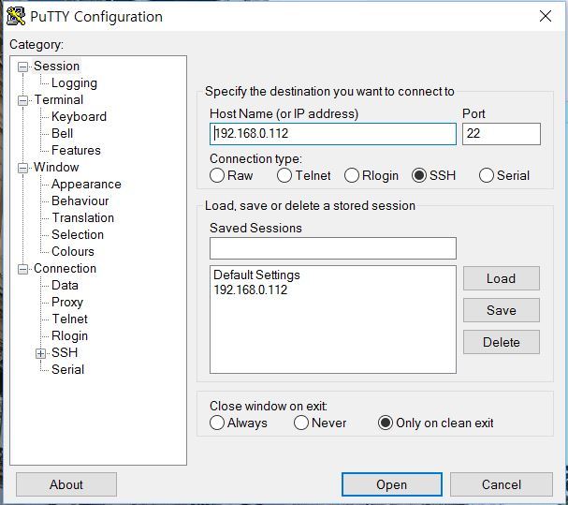This screenshot has height=505, width=568.
Task: Open the Proxy settings category
Action: (x=67, y=303)
